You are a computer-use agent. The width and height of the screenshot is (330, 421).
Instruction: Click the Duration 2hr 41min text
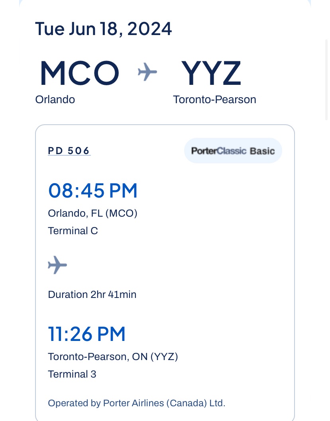[92, 294]
